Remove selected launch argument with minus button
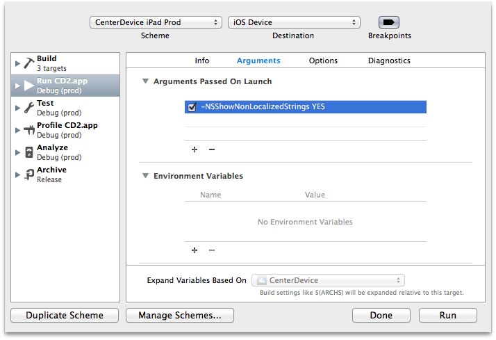 click(x=212, y=149)
